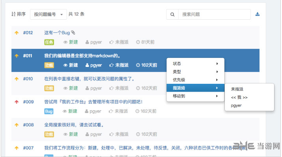Screen dimensions: 282x157
Task: Click the clock icon on issue #011
Action: 138,65
